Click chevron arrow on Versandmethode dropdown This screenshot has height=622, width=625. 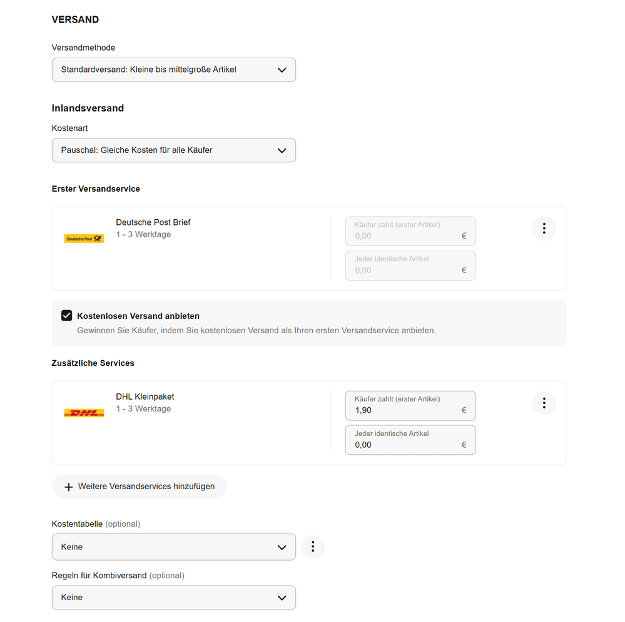point(282,70)
